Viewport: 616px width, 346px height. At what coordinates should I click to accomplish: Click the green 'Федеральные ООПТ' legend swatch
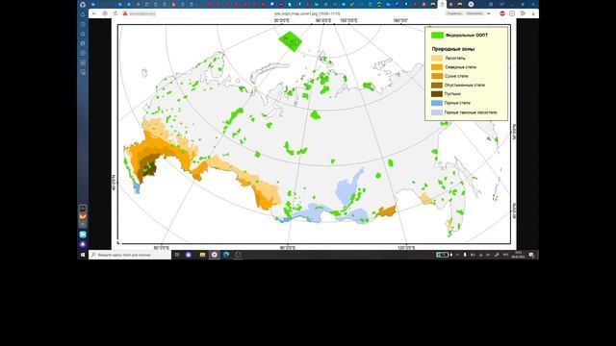(x=437, y=35)
